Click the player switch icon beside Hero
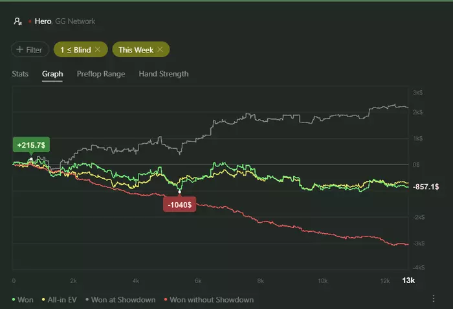453x309 pixels. click(17, 21)
